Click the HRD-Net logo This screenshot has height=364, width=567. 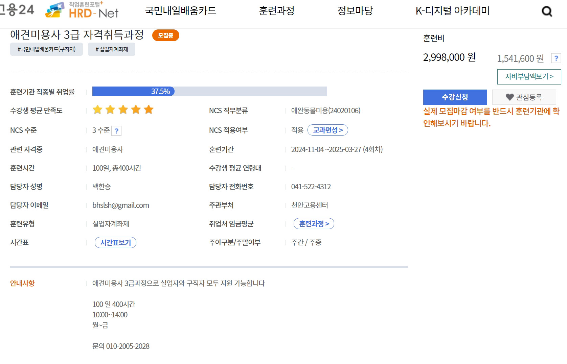click(x=82, y=10)
